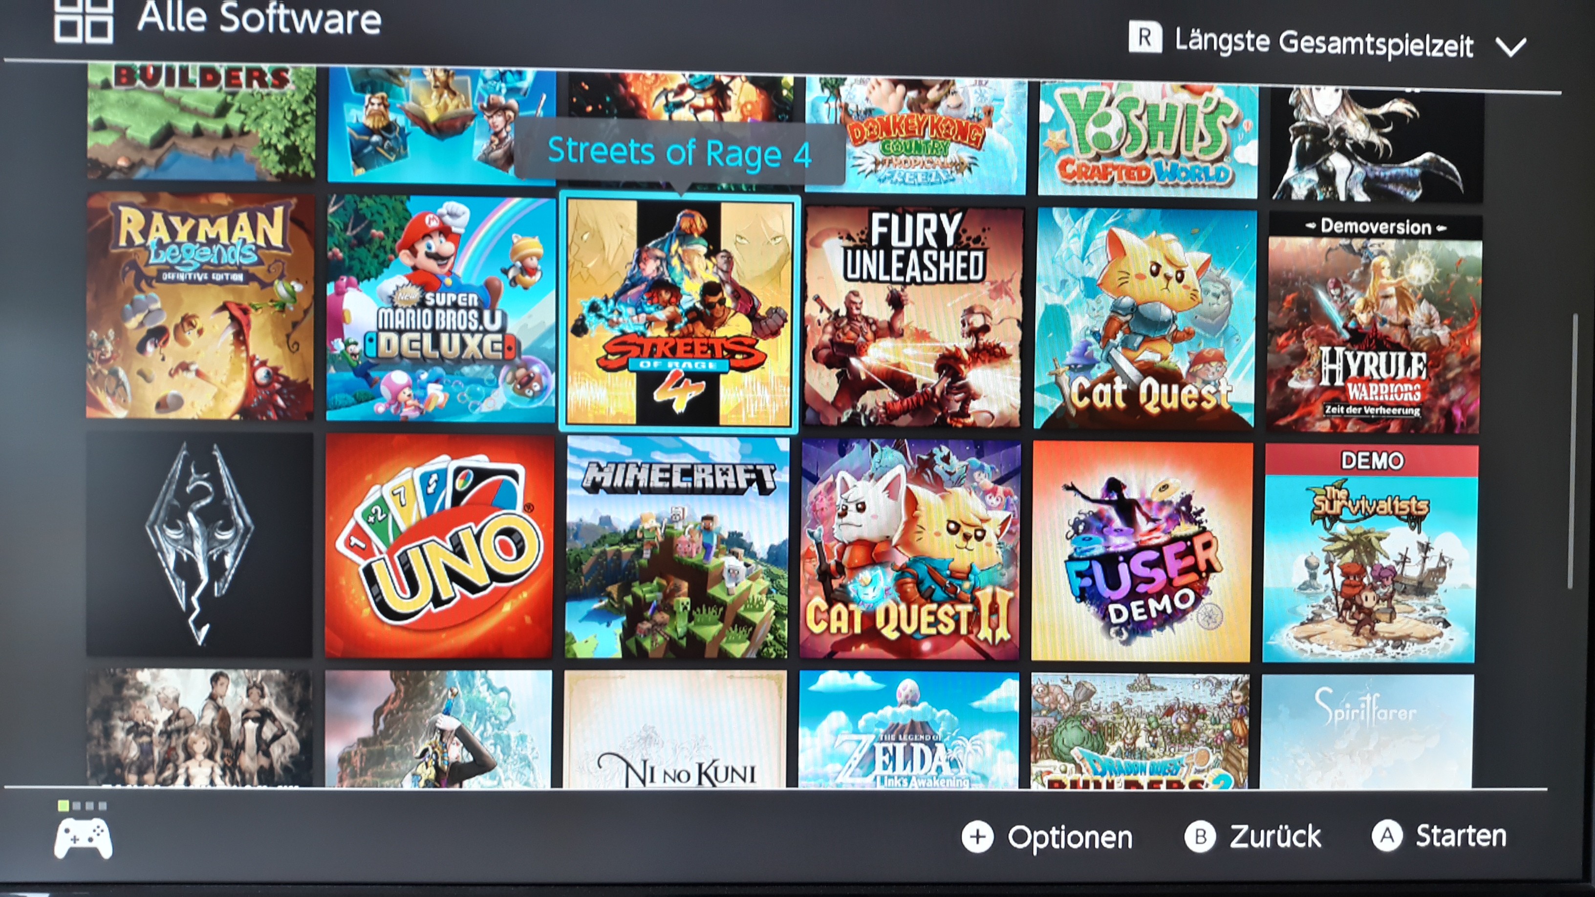This screenshot has height=897, width=1595.
Task: Click the R button sort indicator
Action: click(1144, 37)
